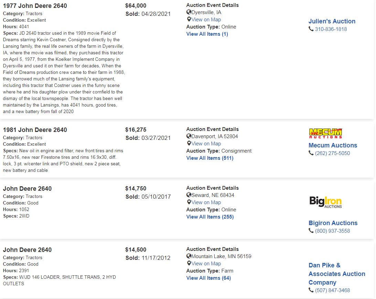Open Dan Pike & Associates Auction Company link

(x=337, y=274)
